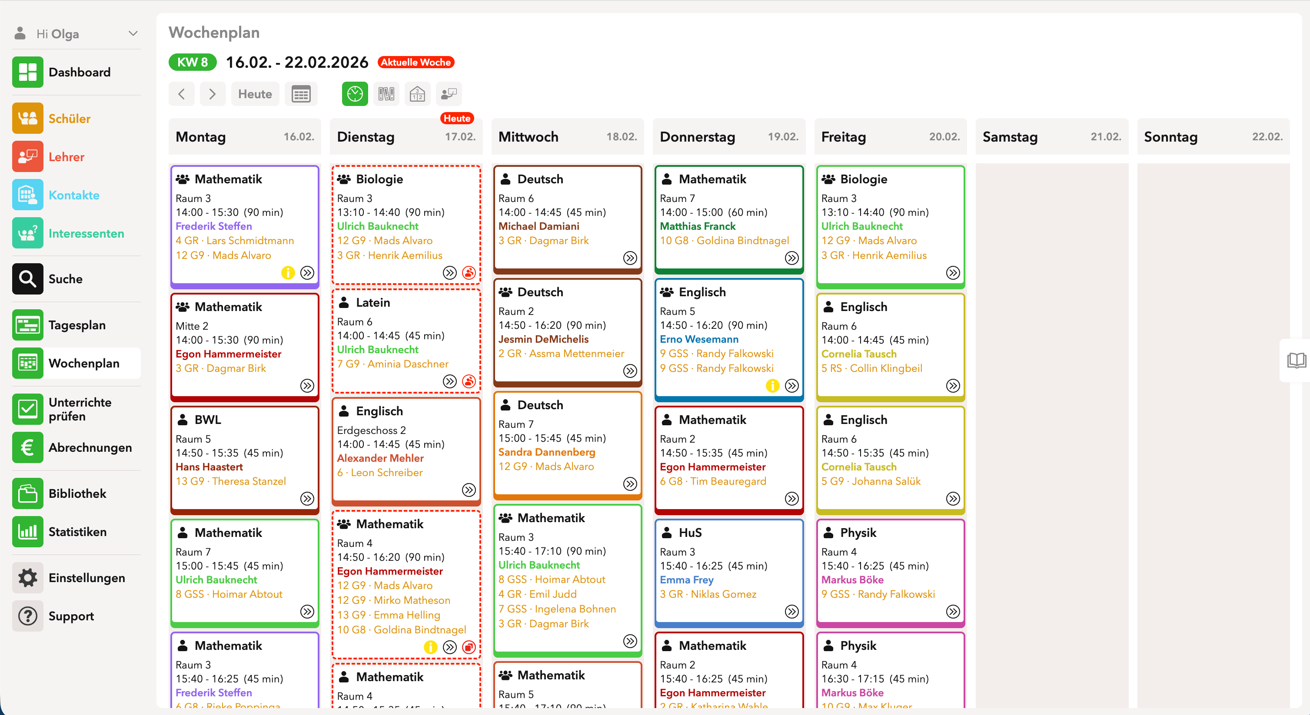Open Tagesplan in the sidebar
The image size is (1310, 715).
(77, 325)
